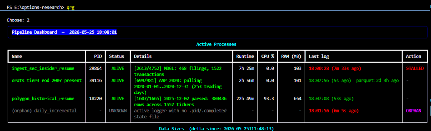Click the '[699/981] AAP 2020' details text

point(178,87)
